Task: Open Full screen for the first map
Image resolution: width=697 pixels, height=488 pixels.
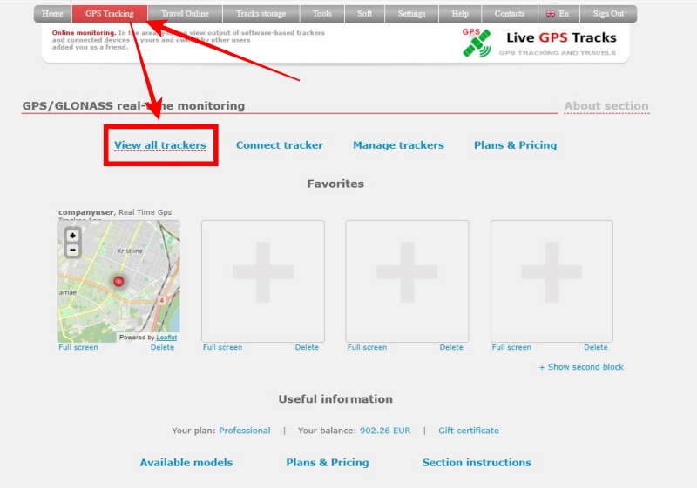Action: [78, 347]
